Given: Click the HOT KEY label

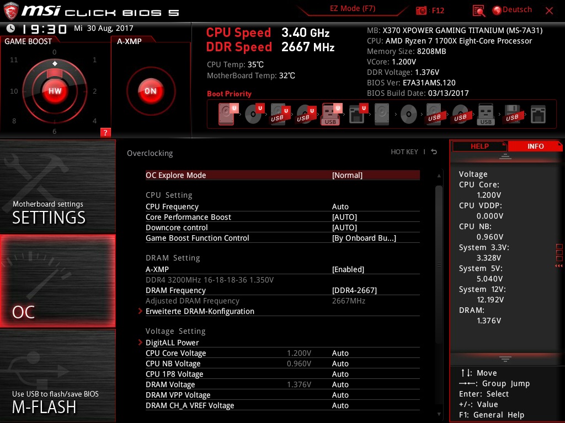Looking at the screenshot, I should (x=404, y=152).
